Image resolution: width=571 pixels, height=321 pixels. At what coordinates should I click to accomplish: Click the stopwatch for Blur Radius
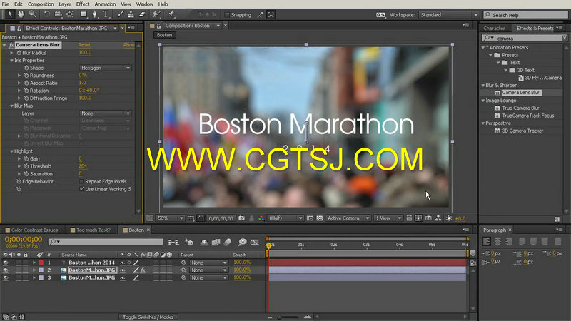pyautogui.click(x=19, y=53)
